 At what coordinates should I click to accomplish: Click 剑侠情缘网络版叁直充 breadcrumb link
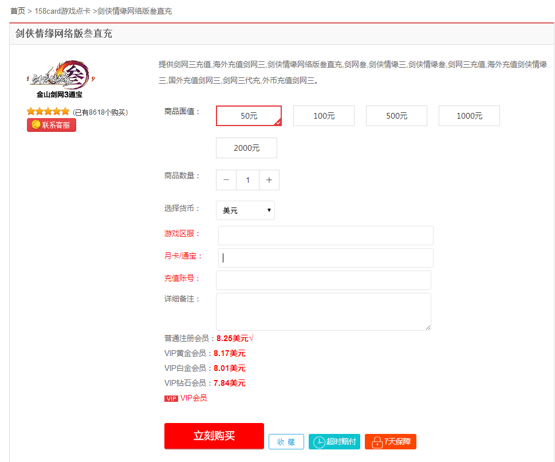pos(135,11)
